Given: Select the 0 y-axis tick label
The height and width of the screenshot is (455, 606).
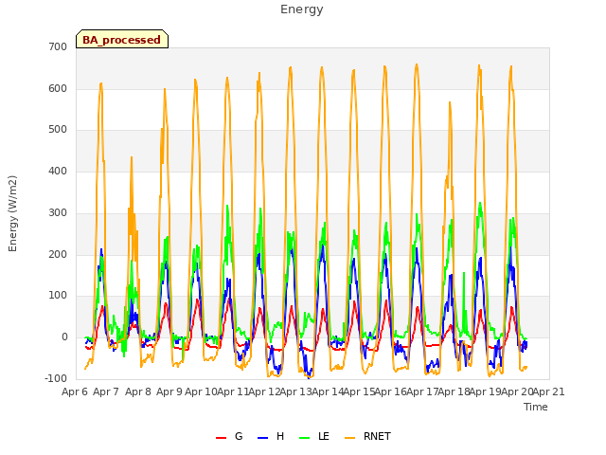Looking at the screenshot, I should coord(64,337).
